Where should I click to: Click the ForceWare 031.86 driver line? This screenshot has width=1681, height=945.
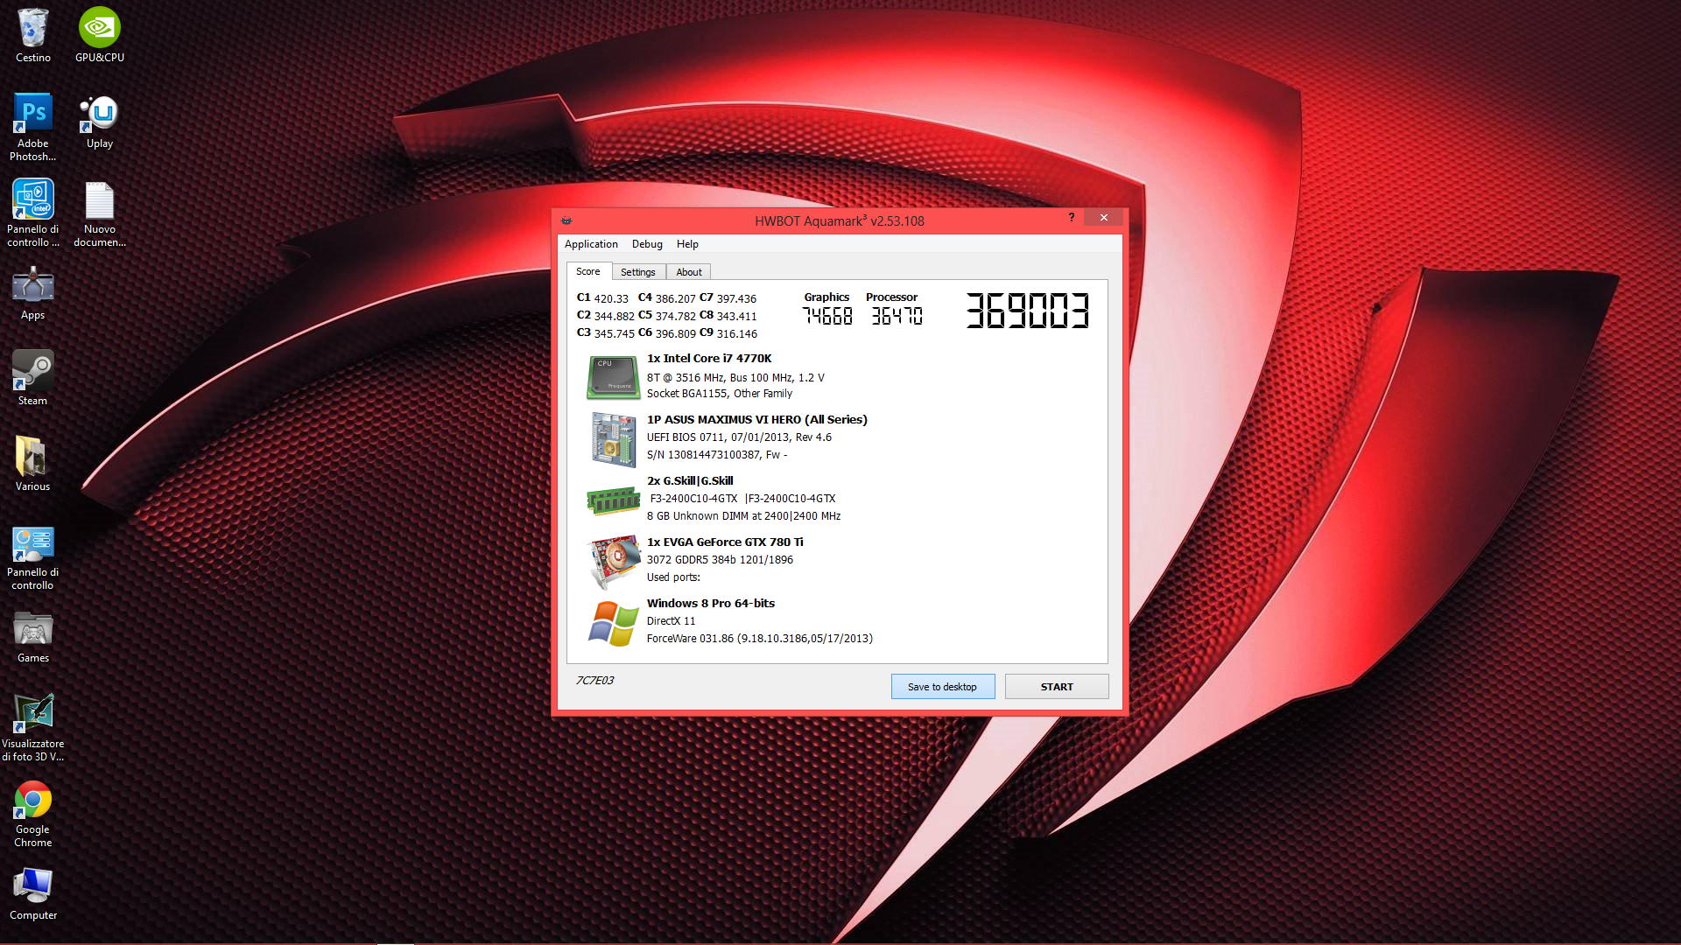coord(760,639)
